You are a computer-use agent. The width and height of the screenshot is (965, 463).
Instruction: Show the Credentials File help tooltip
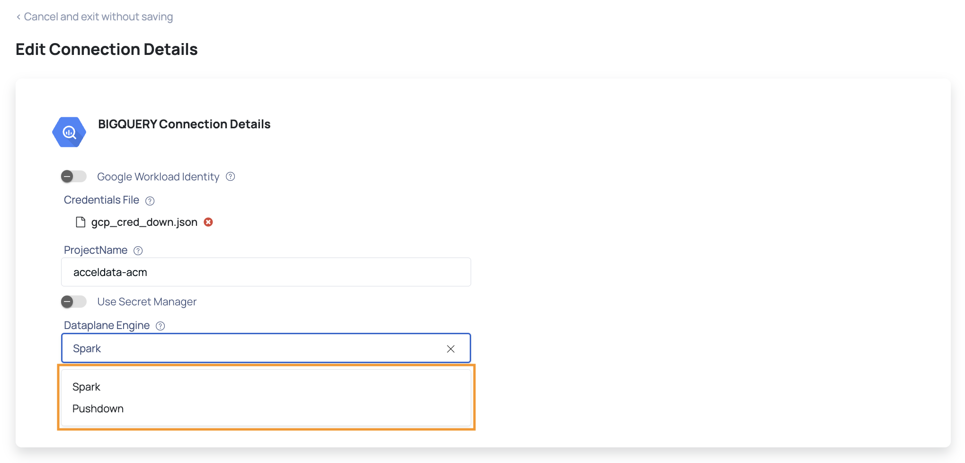150,201
